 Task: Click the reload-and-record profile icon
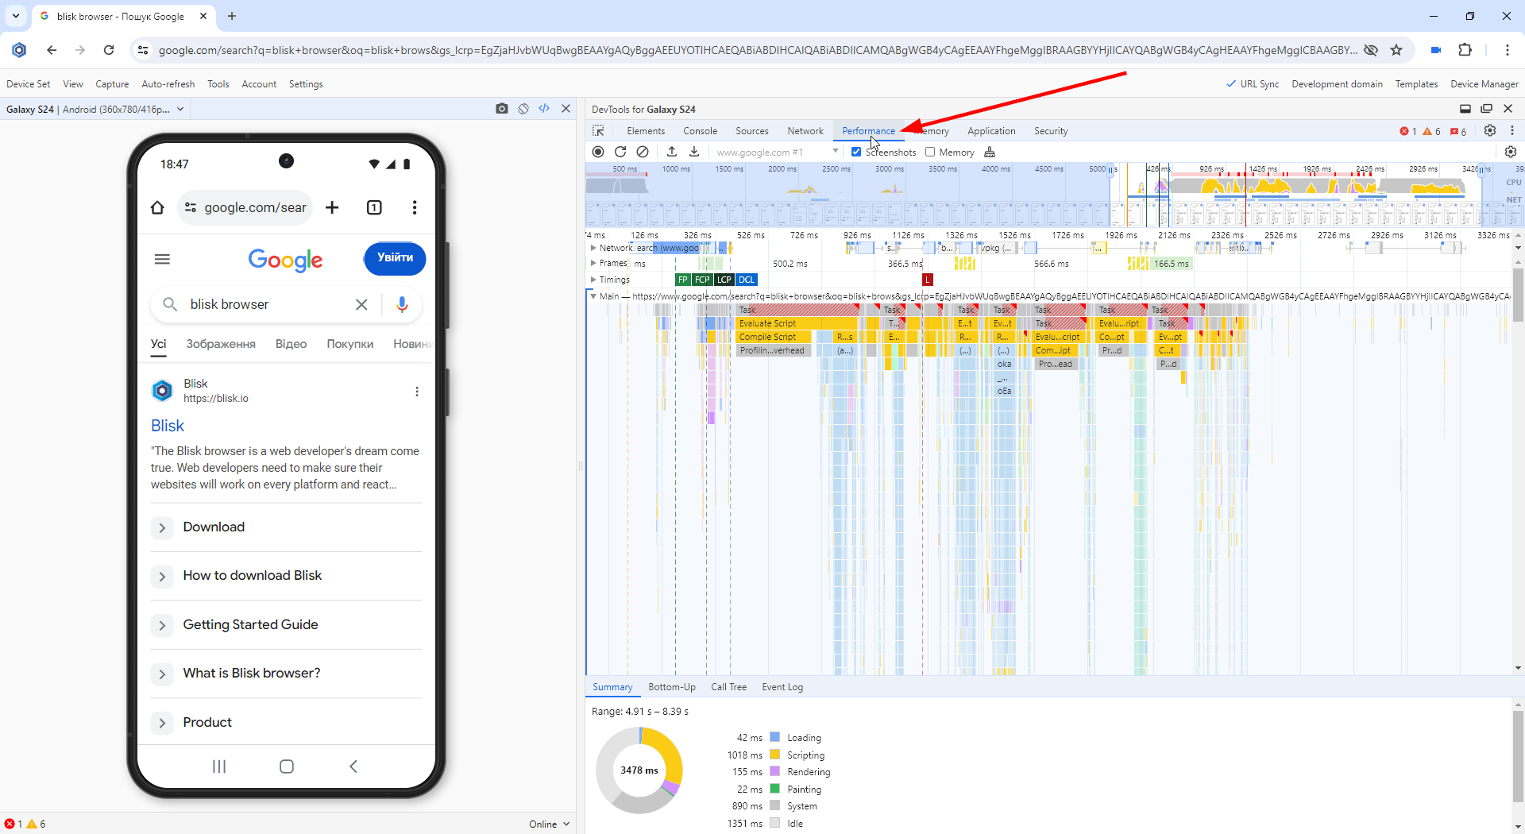(x=622, y=152)
